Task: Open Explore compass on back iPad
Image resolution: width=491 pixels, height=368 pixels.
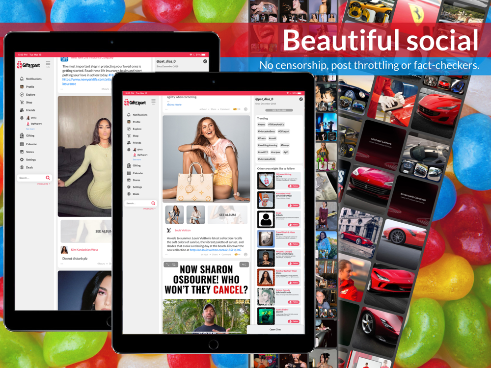Action: click(x=22, y=95)
